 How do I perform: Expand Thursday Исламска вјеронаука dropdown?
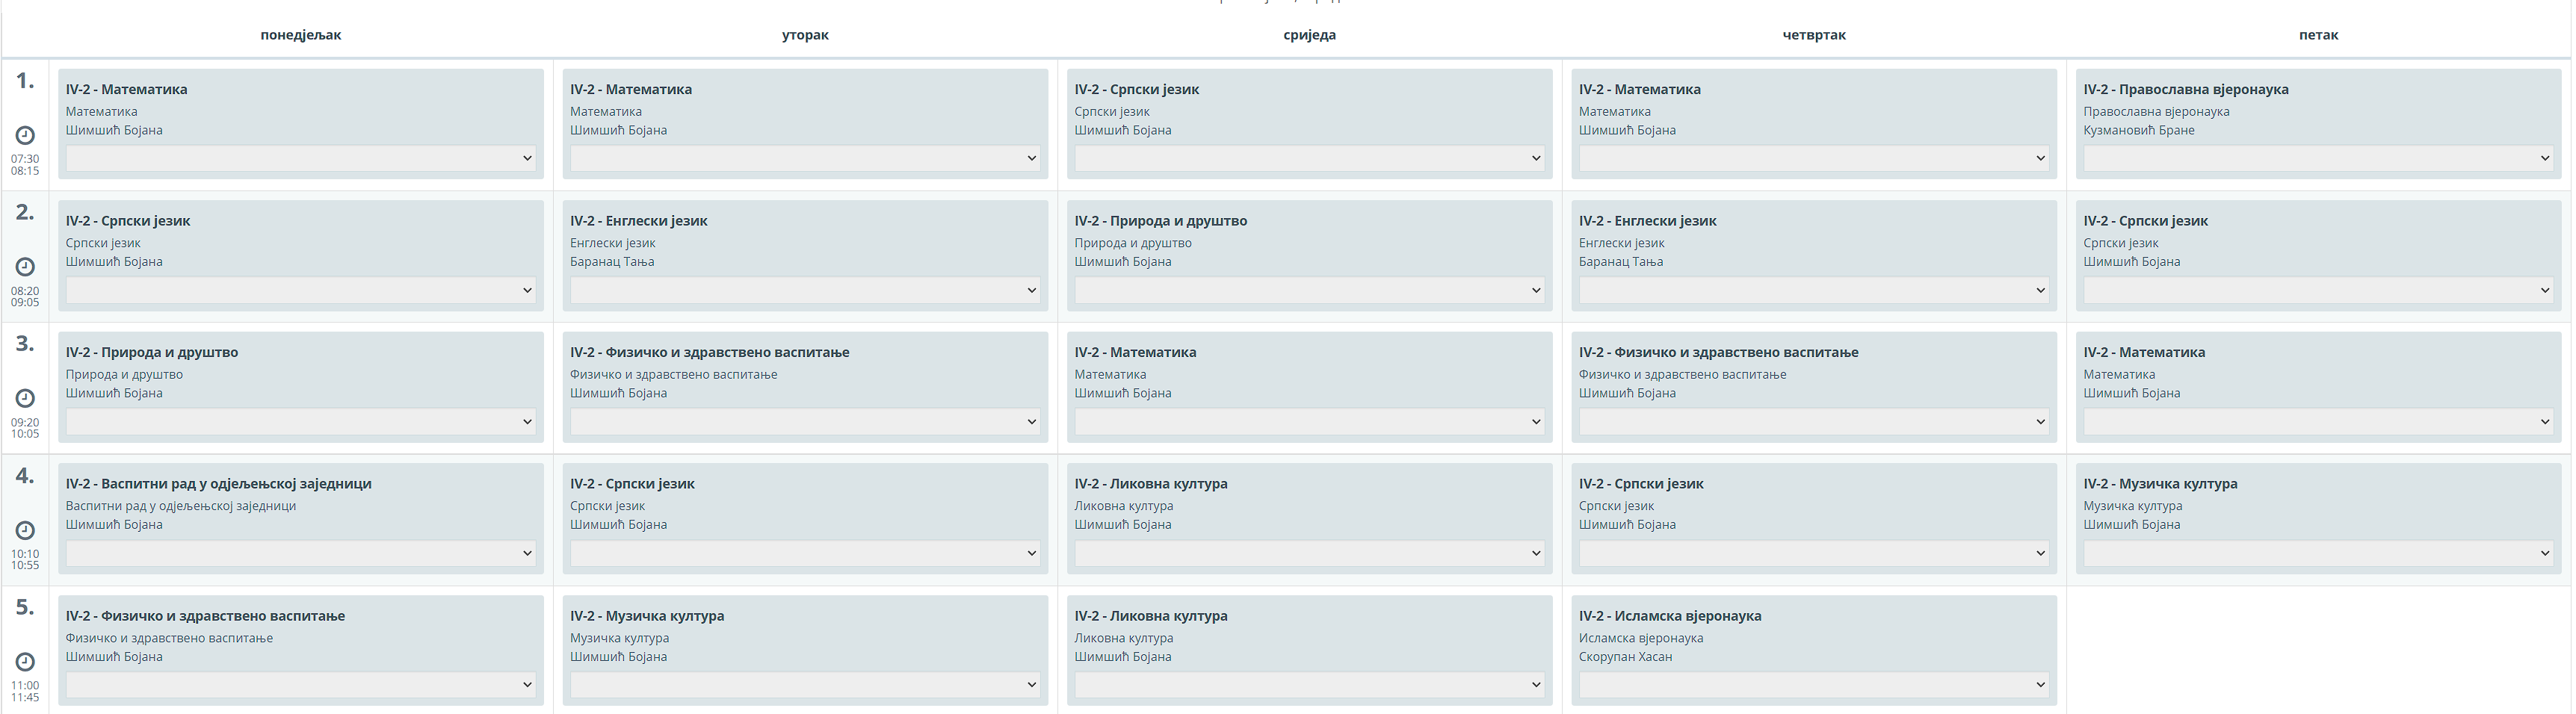tap(1813, 685)
